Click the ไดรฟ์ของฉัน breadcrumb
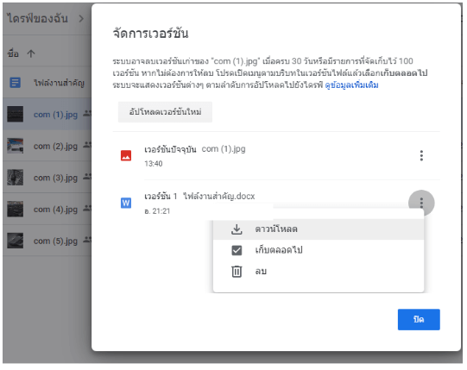The image size is (467, 370). (38, 18)
